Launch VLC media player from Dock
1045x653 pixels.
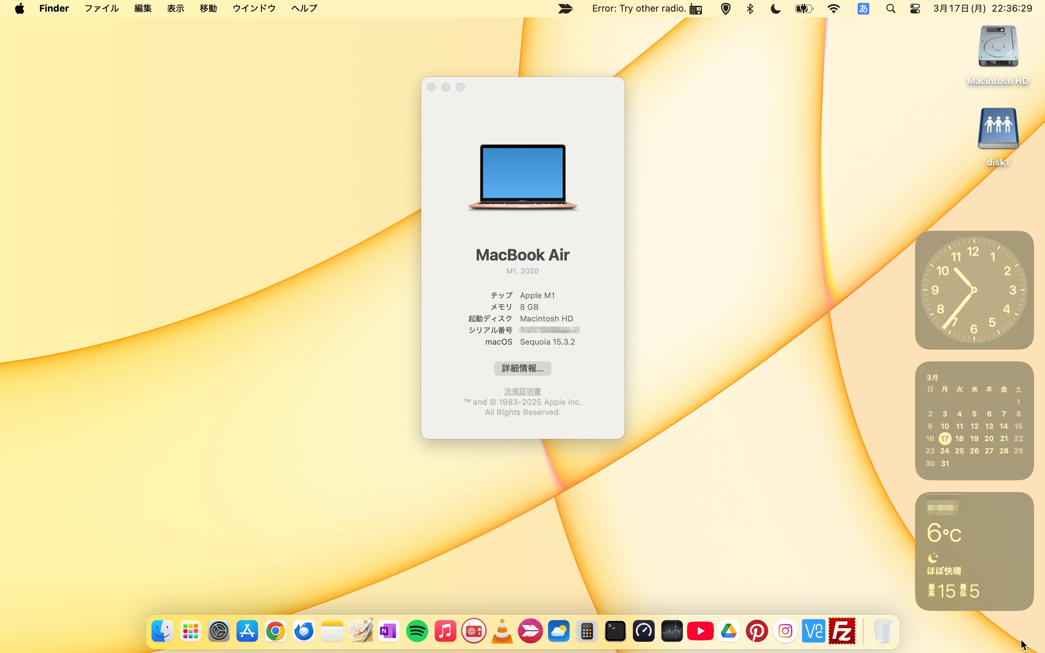click(x=502, y=631)
